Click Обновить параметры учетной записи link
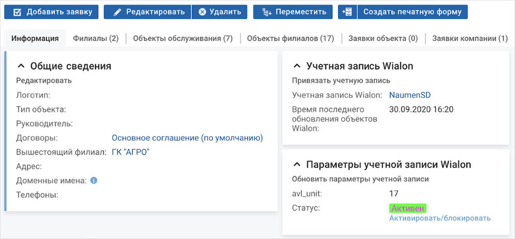Viewport: 515px width, 239px height. pyautogui.click(x=360, y=179)
